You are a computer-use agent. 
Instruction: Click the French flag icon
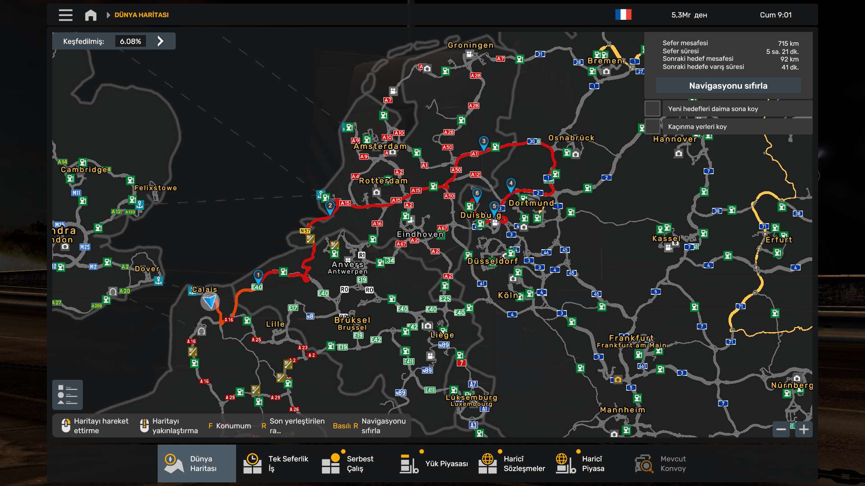624,15
